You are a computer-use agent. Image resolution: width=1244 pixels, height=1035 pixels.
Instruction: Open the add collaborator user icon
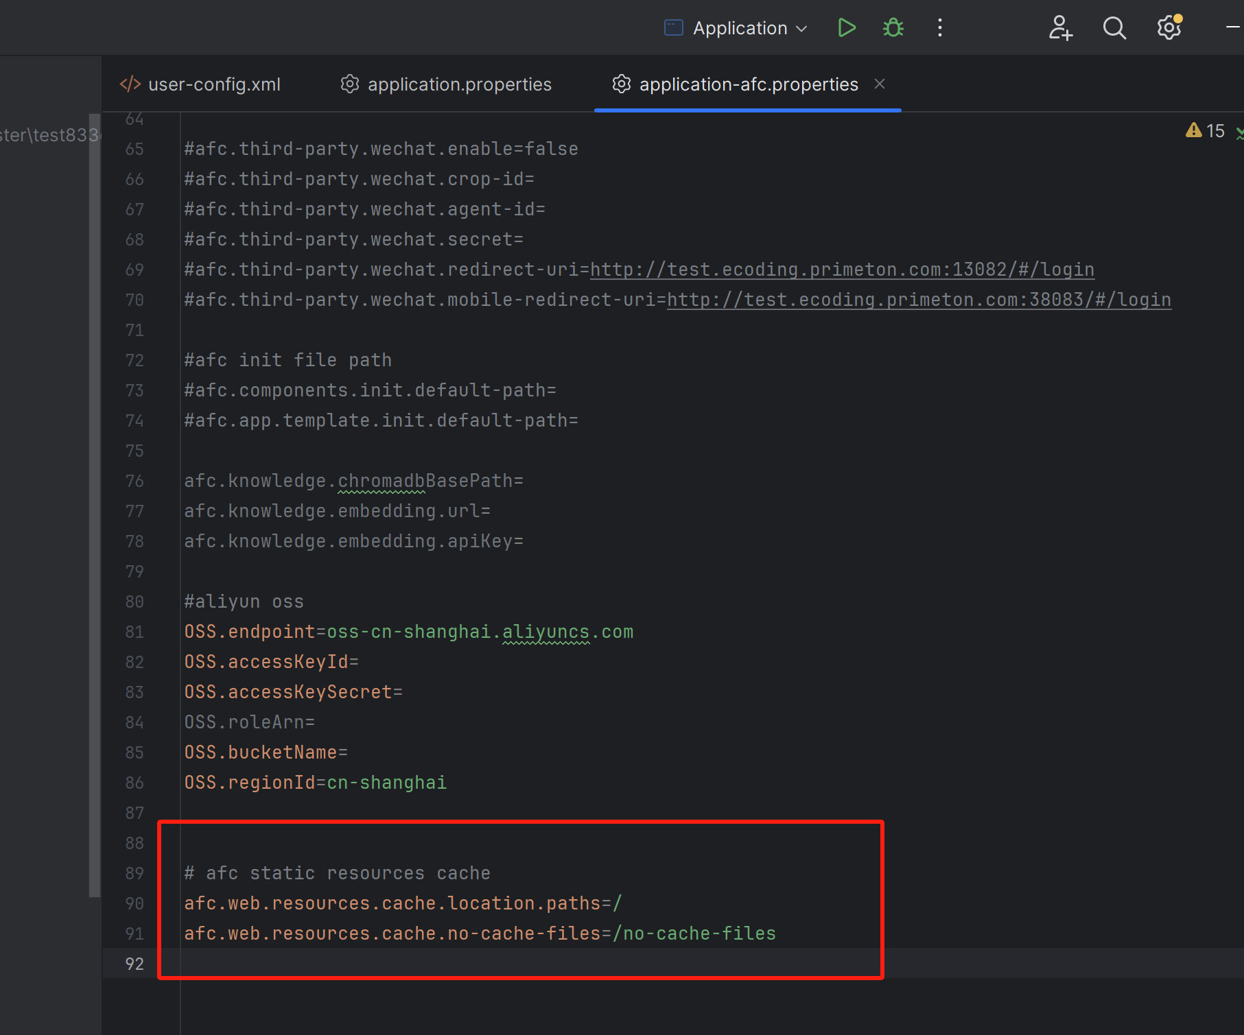[1060, 28]
